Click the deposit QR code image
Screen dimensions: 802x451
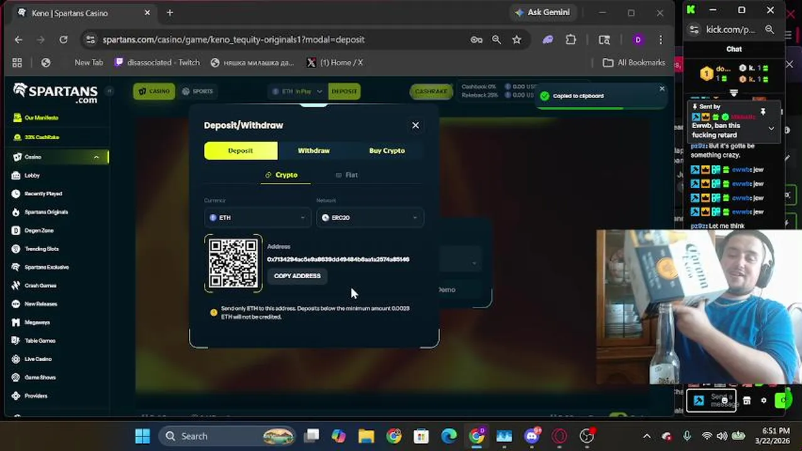233,263
